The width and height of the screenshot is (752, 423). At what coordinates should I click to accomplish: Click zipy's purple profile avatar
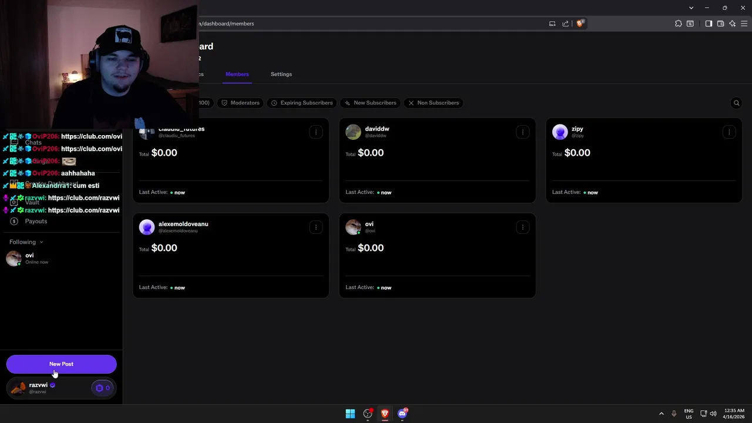560,132
